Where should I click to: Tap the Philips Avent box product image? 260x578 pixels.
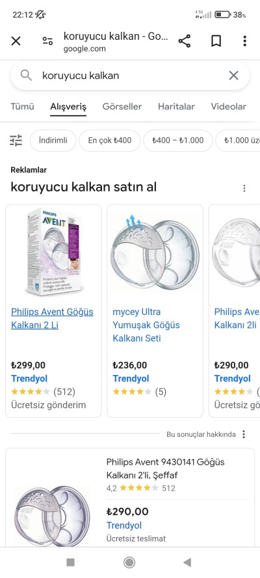(53, 251)
